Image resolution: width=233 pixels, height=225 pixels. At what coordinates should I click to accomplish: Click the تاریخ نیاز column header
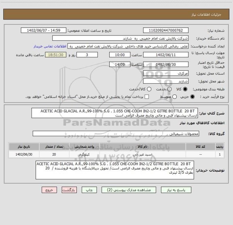(x=24, y=147)
